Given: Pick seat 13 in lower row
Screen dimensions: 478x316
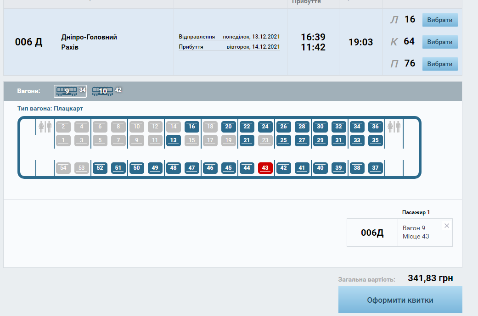Looking at the screenshot, I should 173,140.
